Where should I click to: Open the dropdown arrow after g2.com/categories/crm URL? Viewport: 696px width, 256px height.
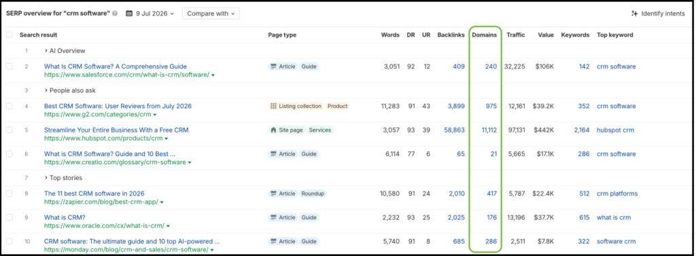pyautogui.click(x=155, y=115)
